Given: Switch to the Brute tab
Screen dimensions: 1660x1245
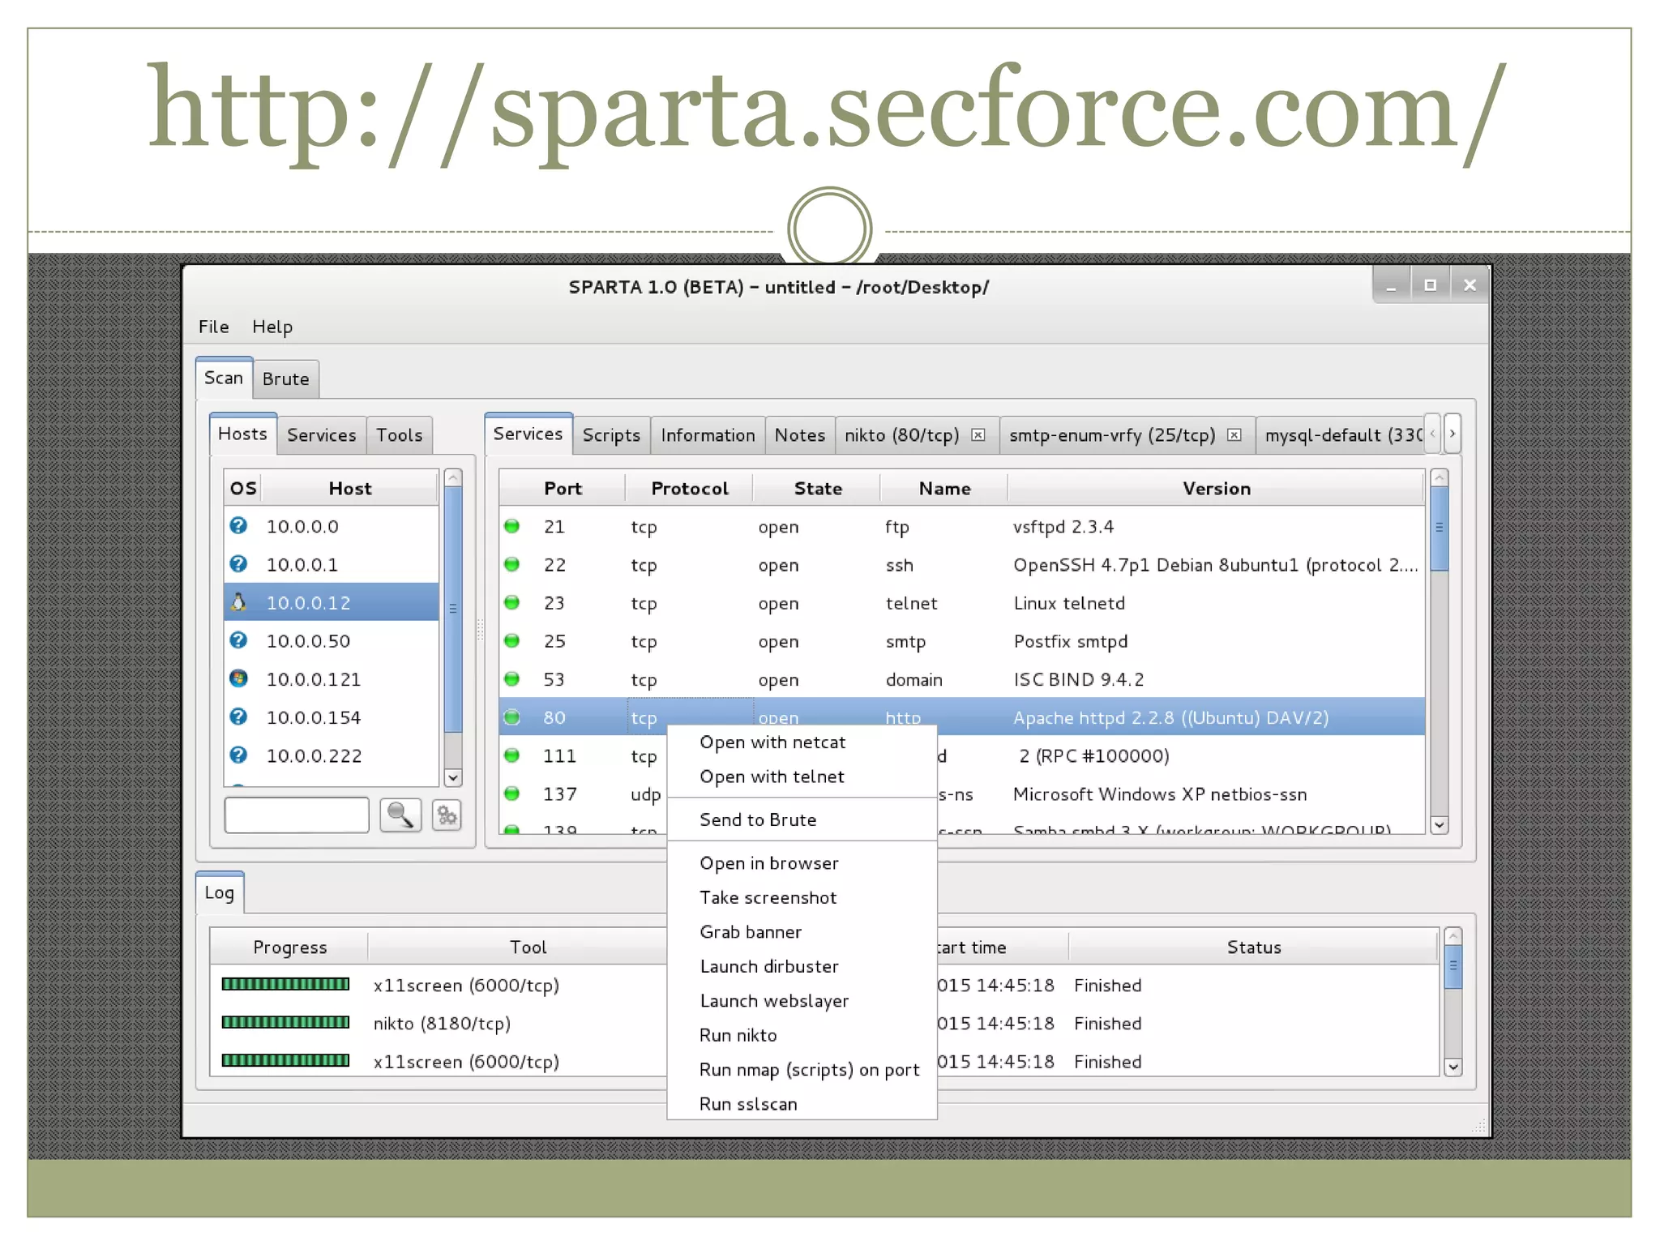Looking at the screenshot, I should click(x=285, y=379).
